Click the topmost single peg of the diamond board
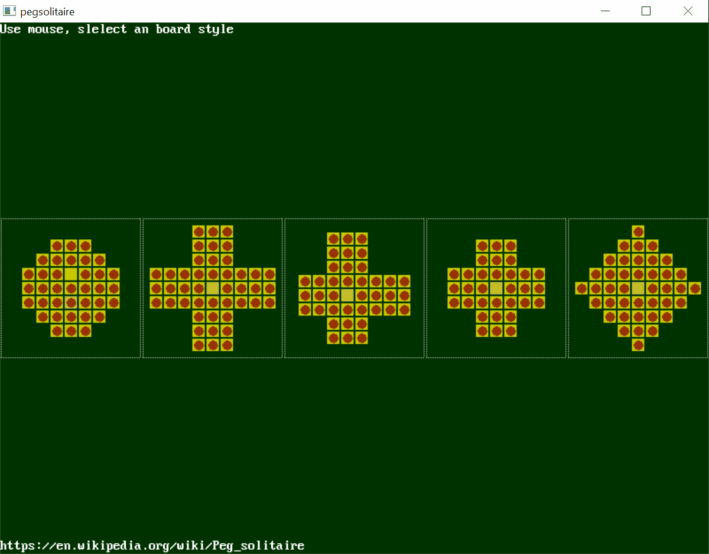Screen dimensions: 709x554 point(638,232)
